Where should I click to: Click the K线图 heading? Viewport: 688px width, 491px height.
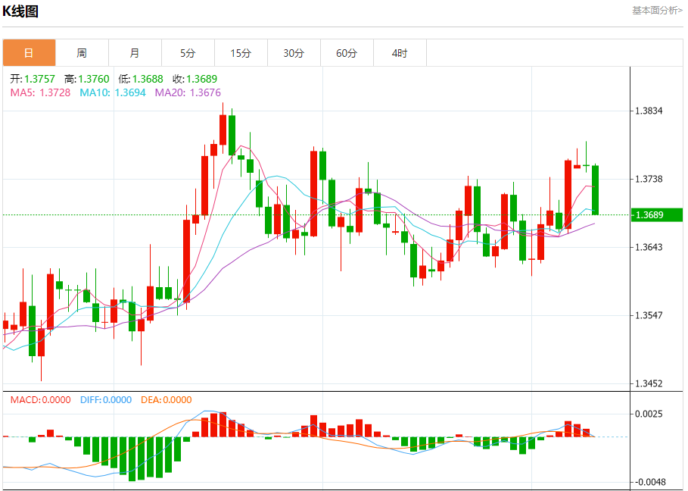[x=20, y=11]
